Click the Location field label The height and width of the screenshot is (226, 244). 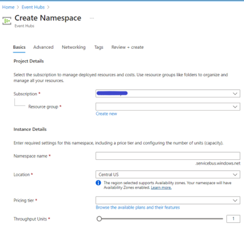click(x=21, y=175)
